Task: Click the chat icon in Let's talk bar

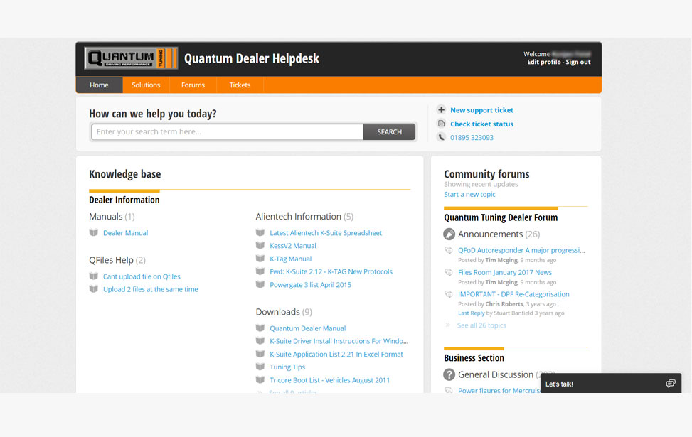Action: [671, 384]
